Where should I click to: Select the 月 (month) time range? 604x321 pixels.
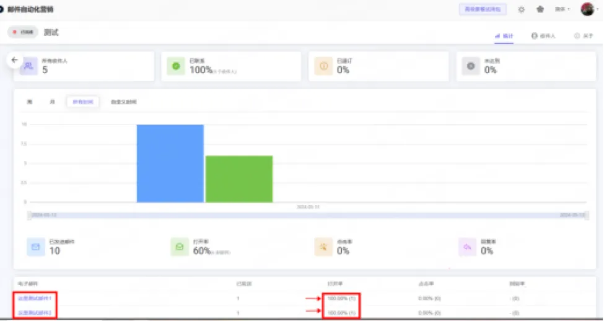pyautogui.click(x=52, y=102)
